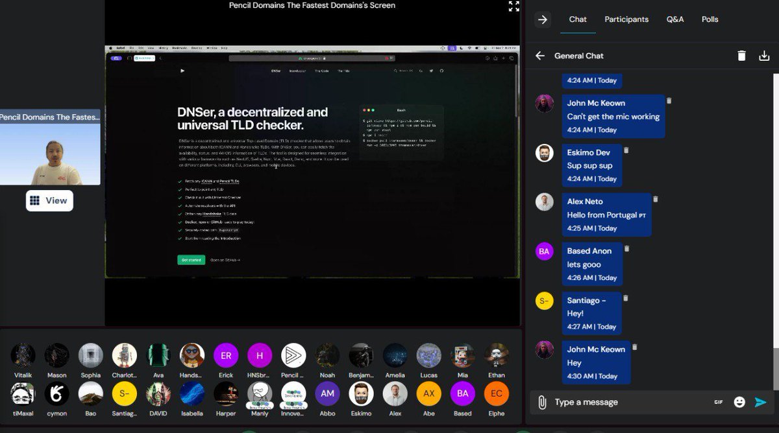779x433 pixels.
Task: Select participant Erick's ER avatar
Action: [226, 356]
